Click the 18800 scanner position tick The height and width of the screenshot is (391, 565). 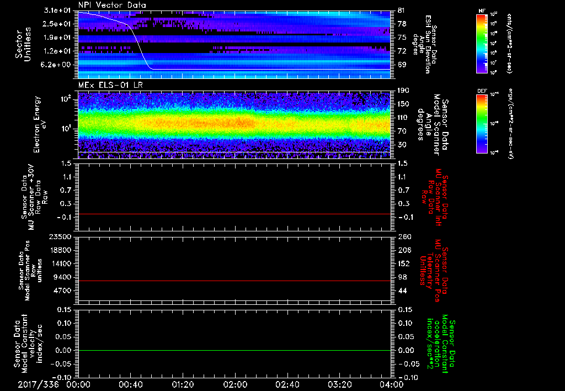(x=62, y=250)
